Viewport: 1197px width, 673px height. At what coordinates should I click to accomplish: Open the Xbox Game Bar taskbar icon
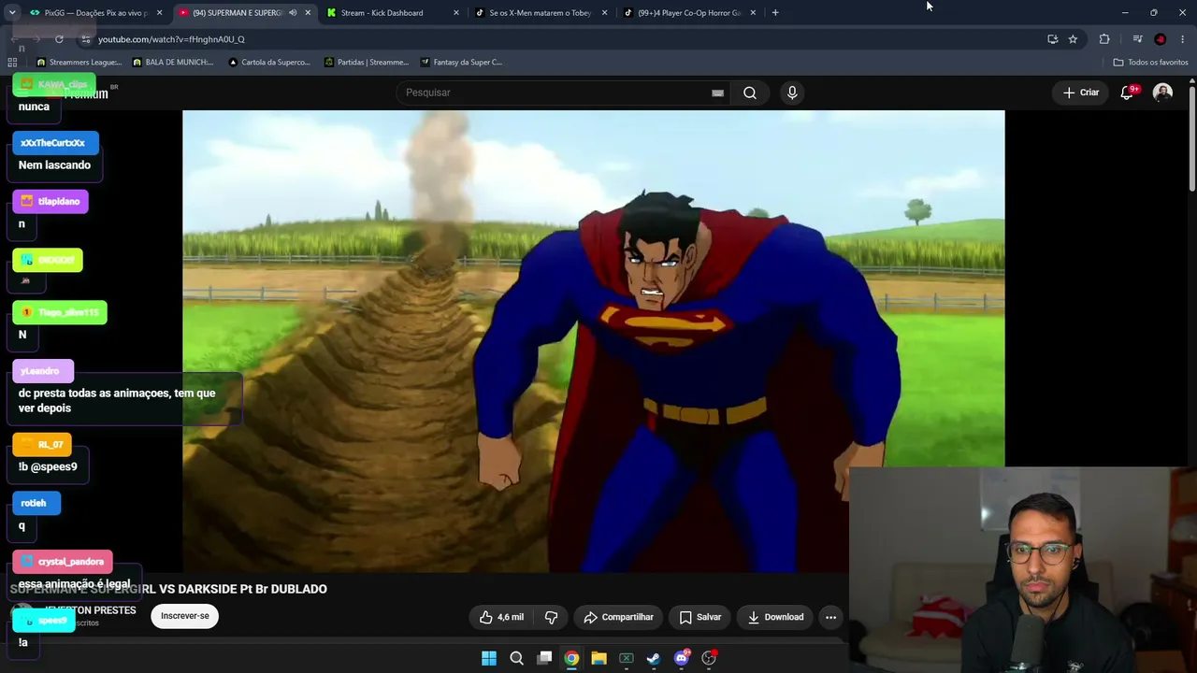point(627,658)
